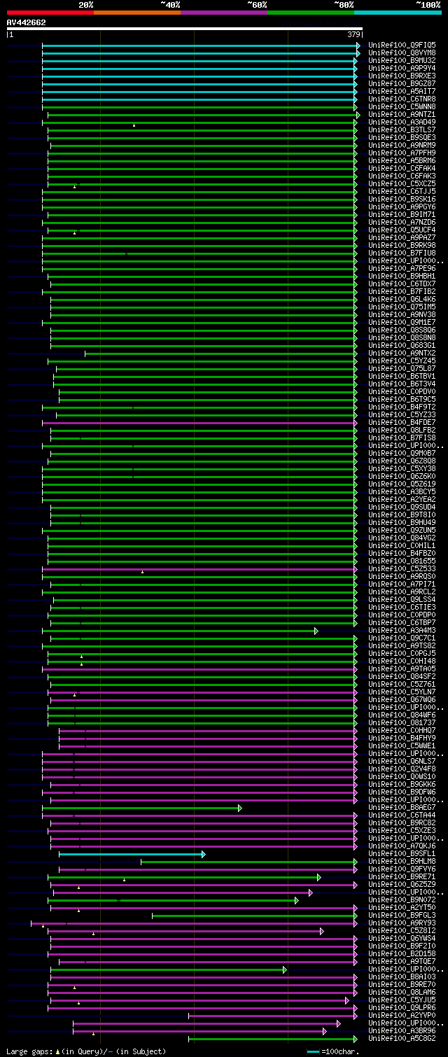Click label UniRef100_B3TLS7
Viewport: 448px width, 1057px height.
tap(402, 129)
